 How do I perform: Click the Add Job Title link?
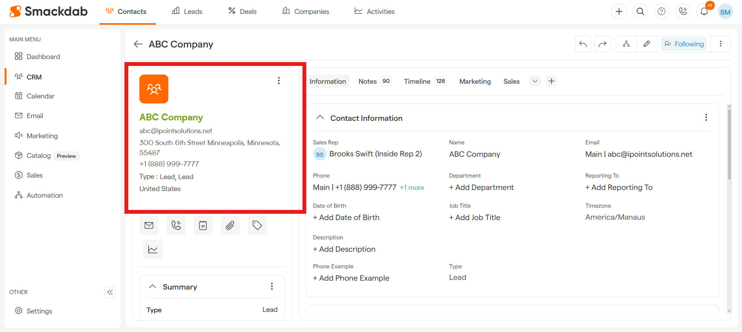point(475,218)
